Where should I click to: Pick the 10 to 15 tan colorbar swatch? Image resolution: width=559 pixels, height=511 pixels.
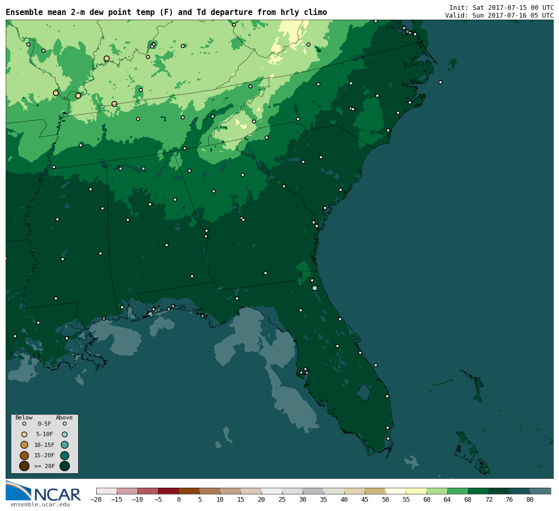(x=230, y=491)
